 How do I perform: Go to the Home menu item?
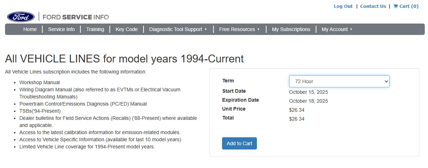(x=30, y=29)
